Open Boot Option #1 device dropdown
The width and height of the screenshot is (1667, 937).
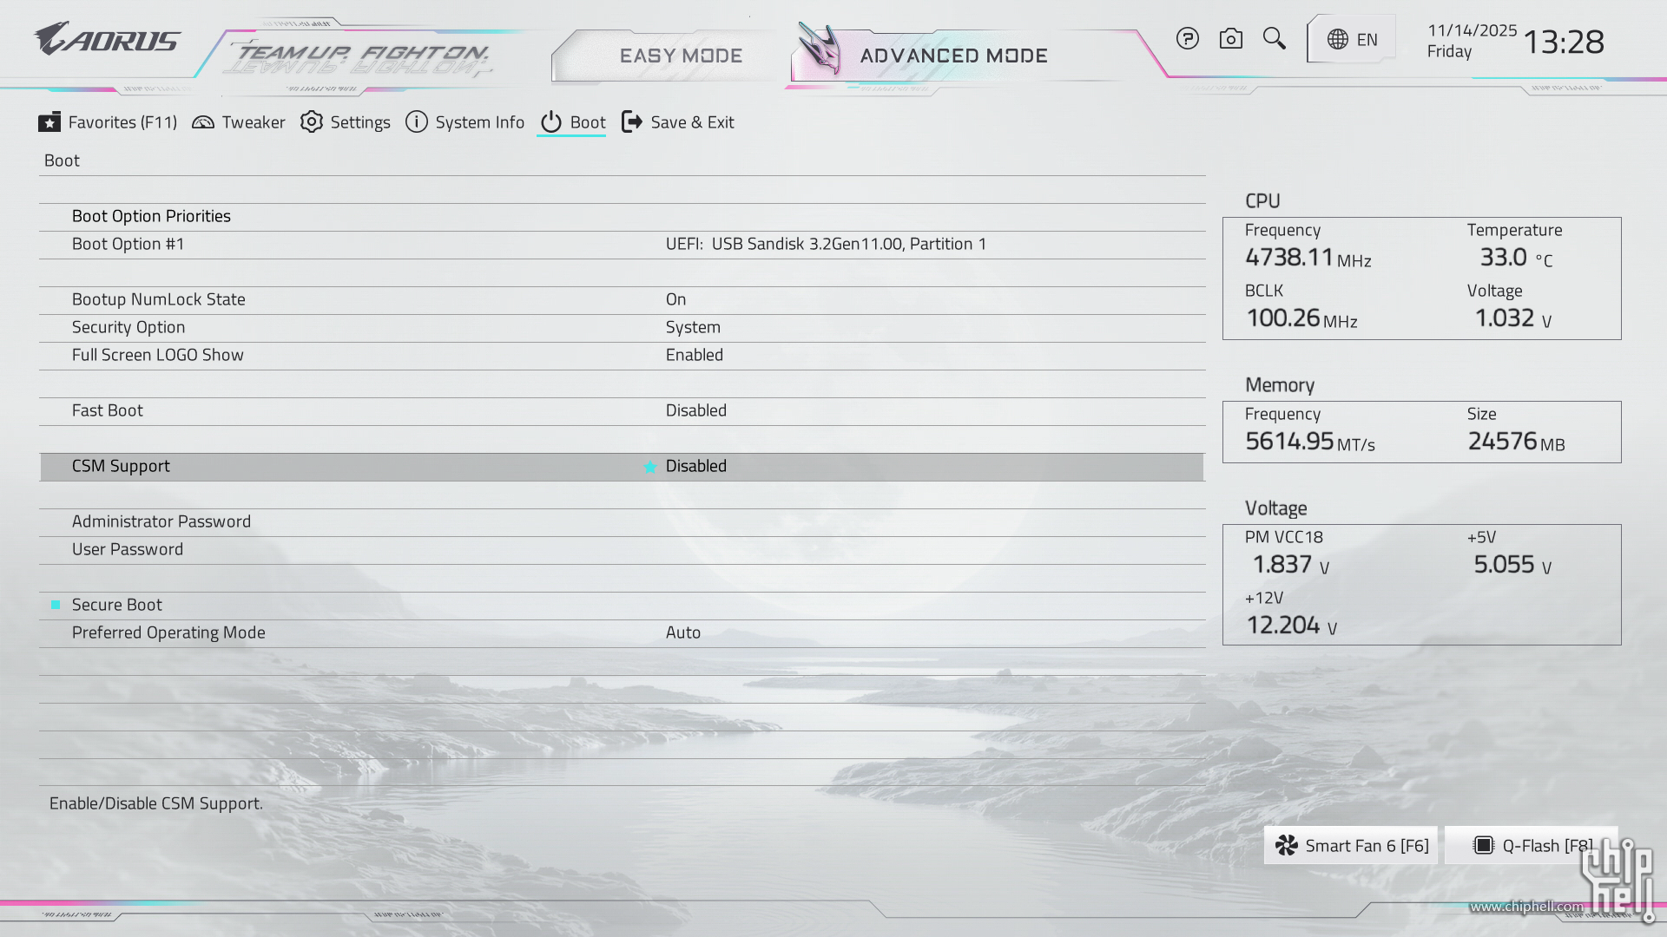pos(825,245)
